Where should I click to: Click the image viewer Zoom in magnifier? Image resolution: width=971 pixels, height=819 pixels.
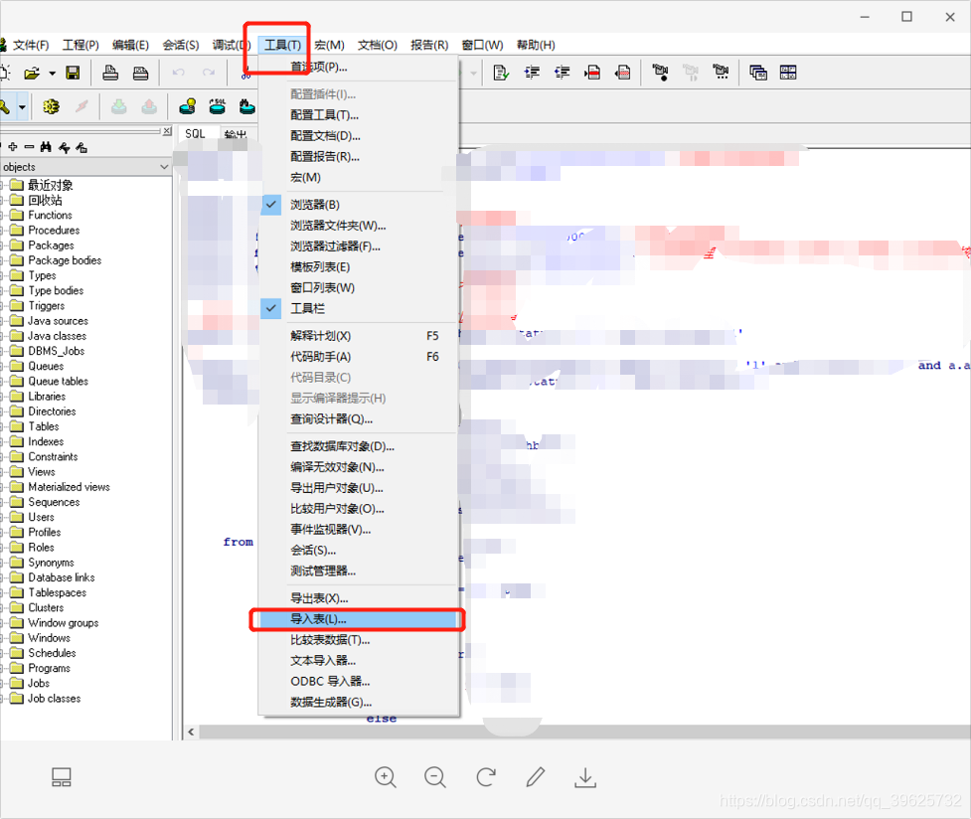[386, 777]
